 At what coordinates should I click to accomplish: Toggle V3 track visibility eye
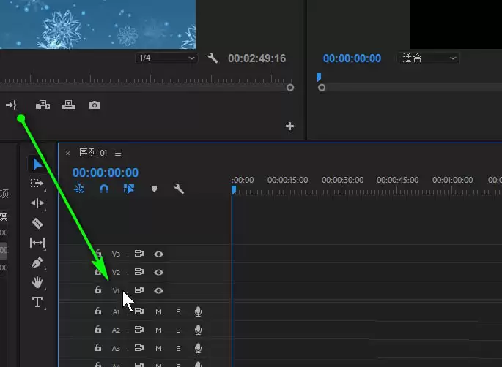[158, 254]
